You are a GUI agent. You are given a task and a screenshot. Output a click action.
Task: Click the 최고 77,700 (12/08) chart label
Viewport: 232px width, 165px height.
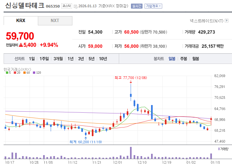pyautogui.click(x=131, y=78)
